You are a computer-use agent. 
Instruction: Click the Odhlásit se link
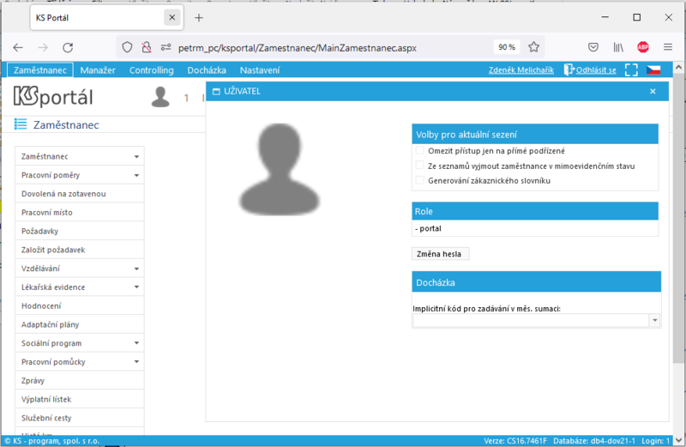pos(595,70)
